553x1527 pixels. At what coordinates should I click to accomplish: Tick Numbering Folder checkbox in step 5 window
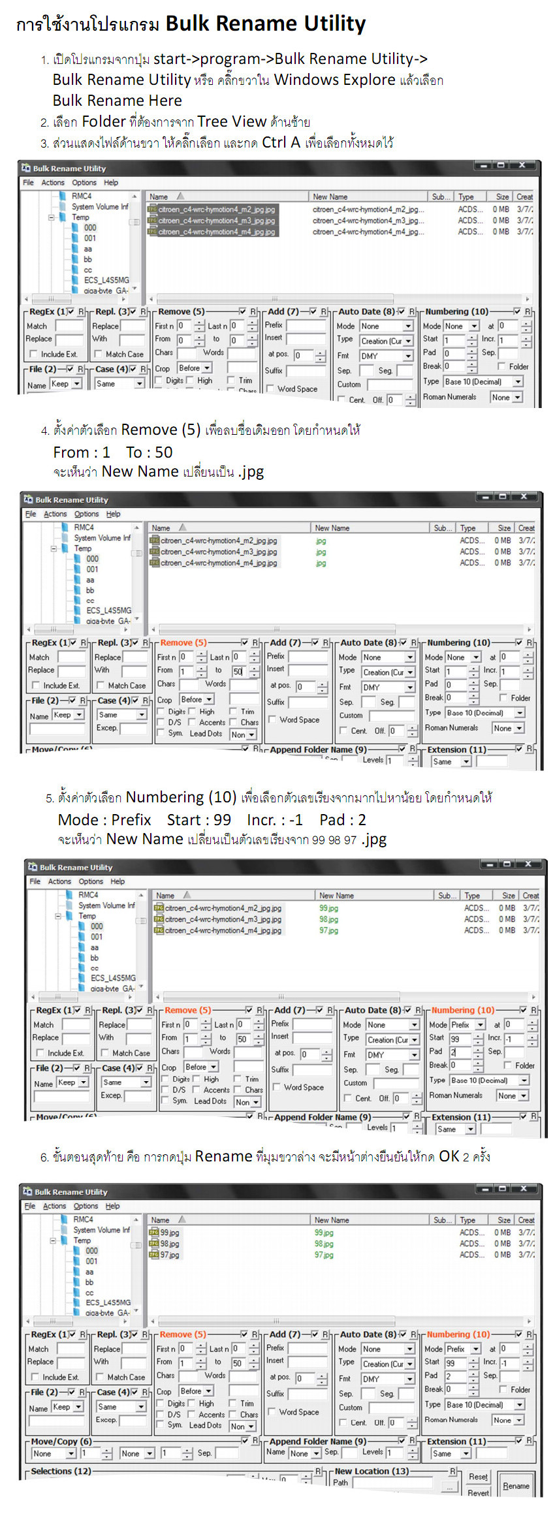(x=507, y=1065)
